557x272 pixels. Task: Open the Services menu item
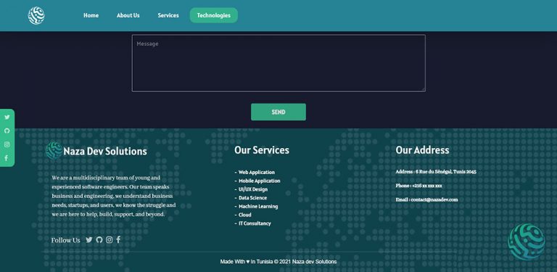tap(168, 15)
